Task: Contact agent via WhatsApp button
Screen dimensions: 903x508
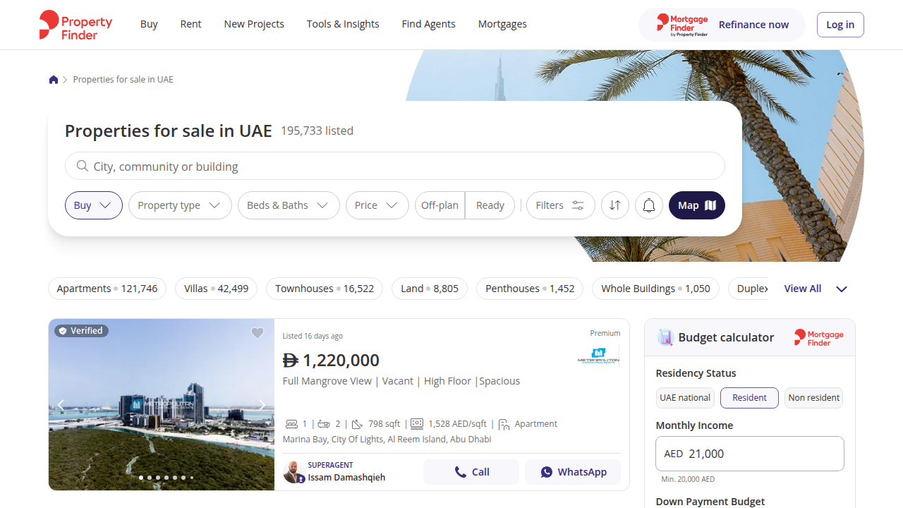Action: (x=573, y=472)
